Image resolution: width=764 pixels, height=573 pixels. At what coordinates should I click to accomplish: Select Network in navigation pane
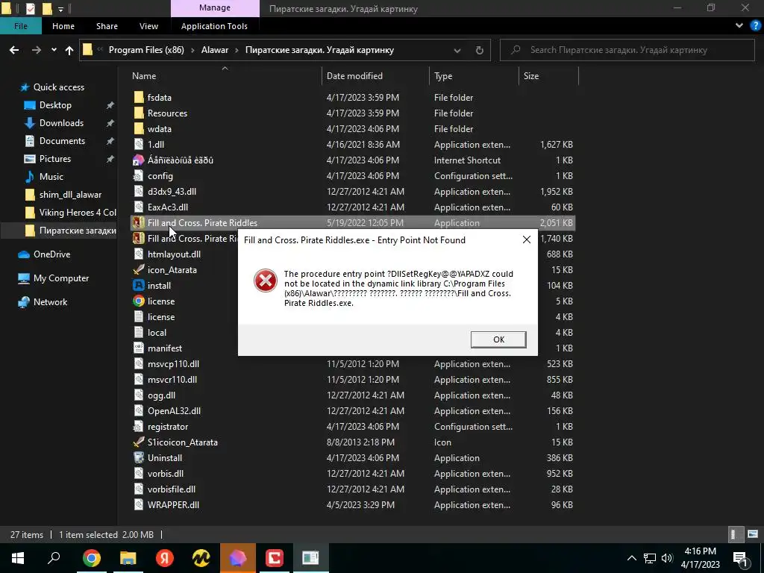50,302
